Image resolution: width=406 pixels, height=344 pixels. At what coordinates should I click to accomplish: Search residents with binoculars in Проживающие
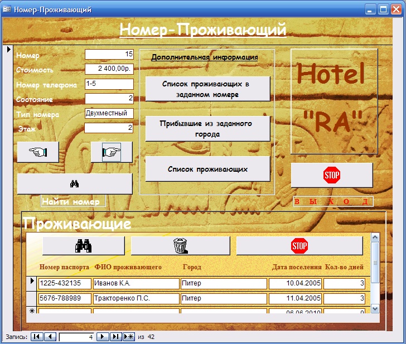tap(84, 246)
